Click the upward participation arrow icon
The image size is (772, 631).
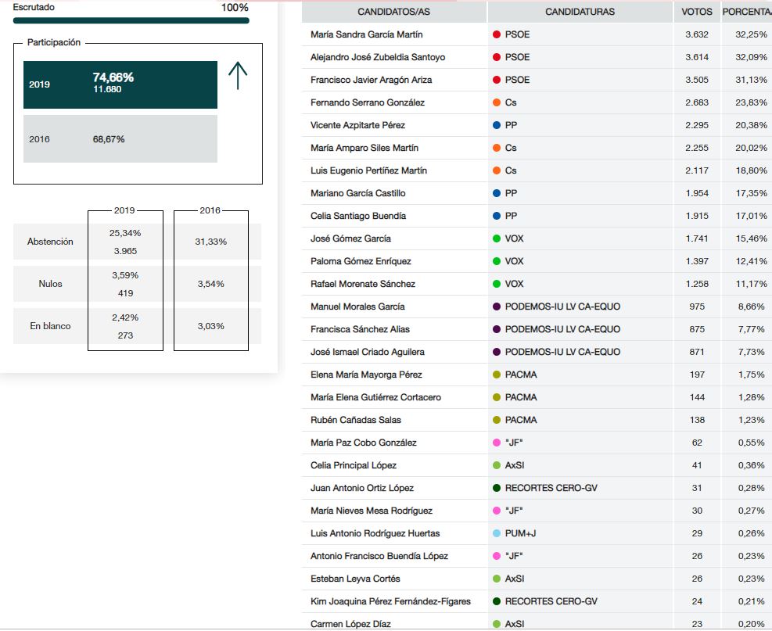(x=238, y=76)
